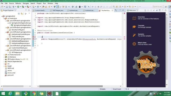The width and height of the screenshot is (171, 96).
Task: Open the Run menu
Action: tap(45, 3)
